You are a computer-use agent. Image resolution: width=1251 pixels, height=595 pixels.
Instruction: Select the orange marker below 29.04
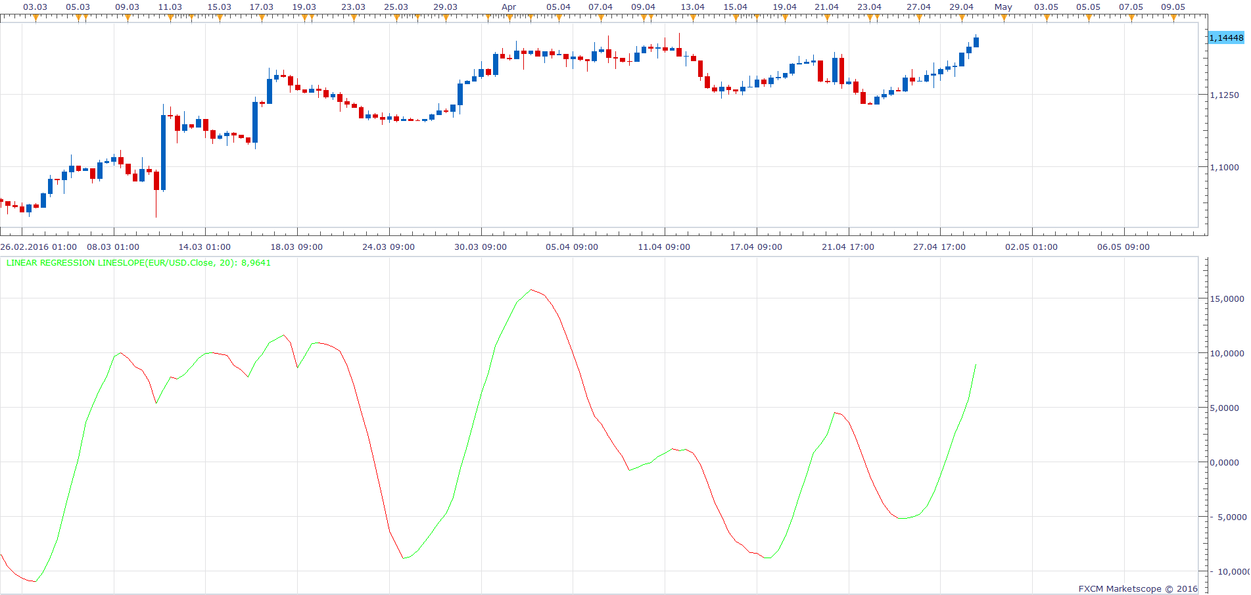click(962, 18)
